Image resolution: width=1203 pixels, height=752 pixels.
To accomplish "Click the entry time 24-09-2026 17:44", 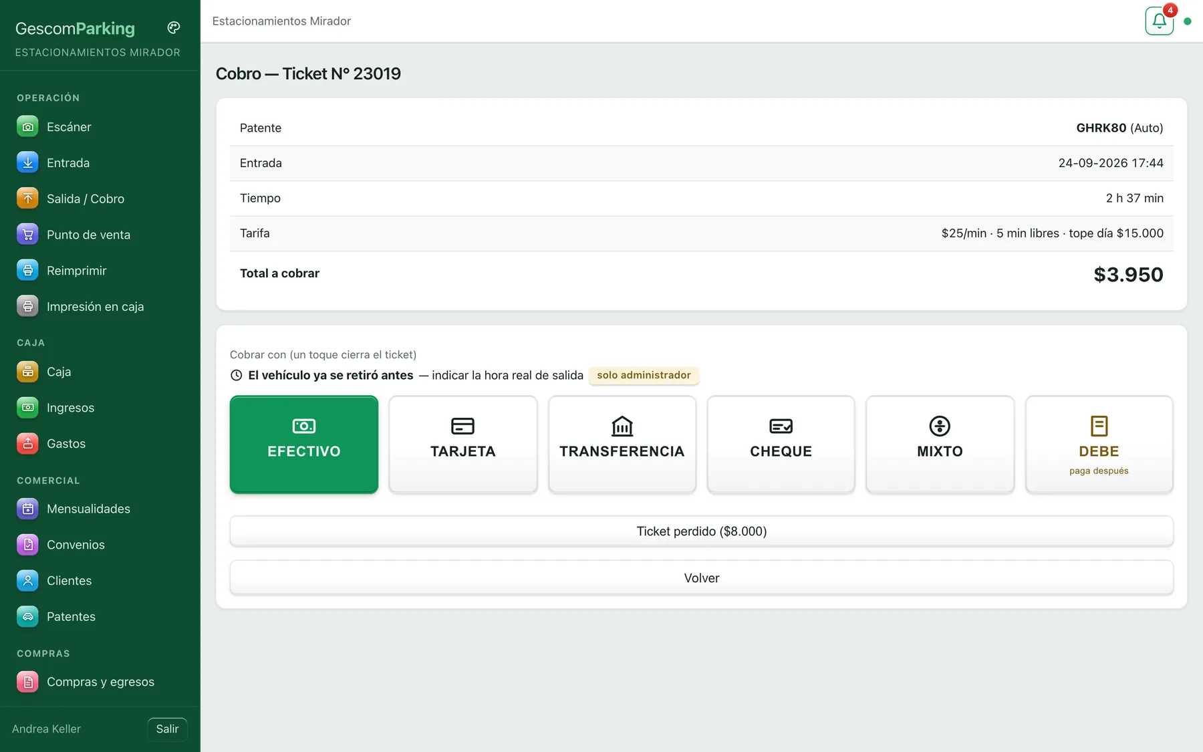I will coord(1111,163).
